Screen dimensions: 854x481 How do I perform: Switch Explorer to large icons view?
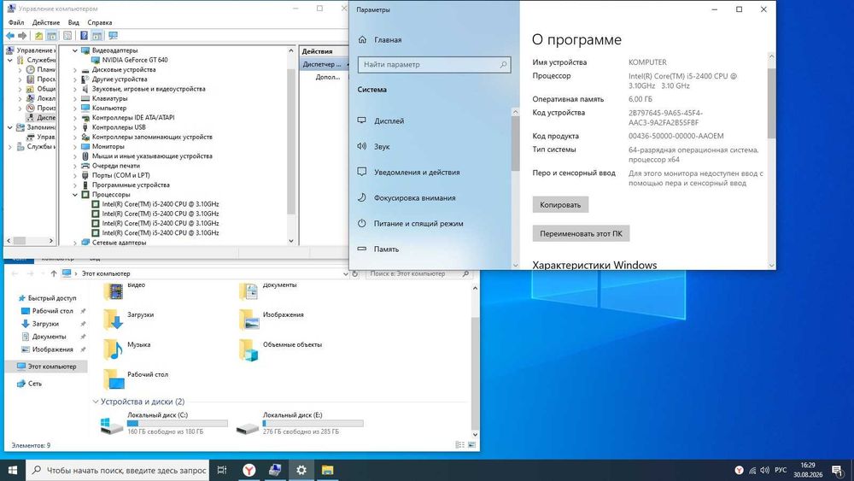472,445
